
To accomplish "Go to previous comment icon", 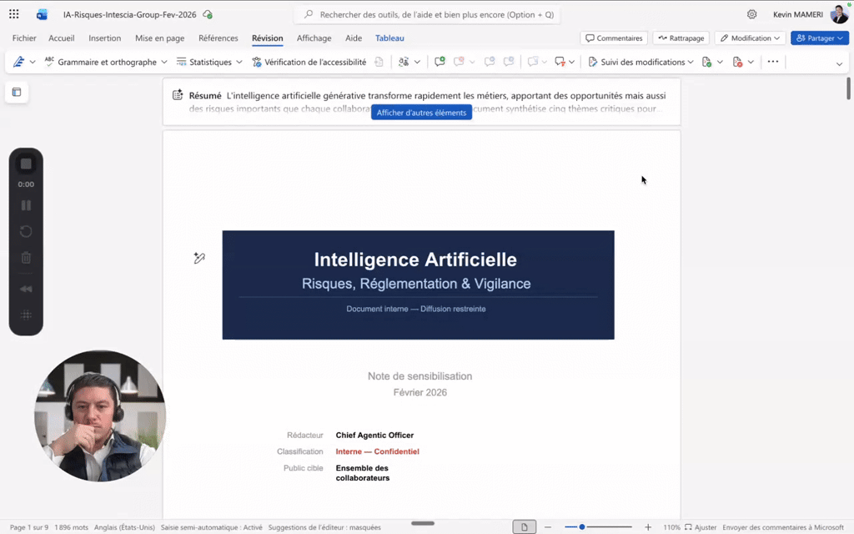I will 490,62.
